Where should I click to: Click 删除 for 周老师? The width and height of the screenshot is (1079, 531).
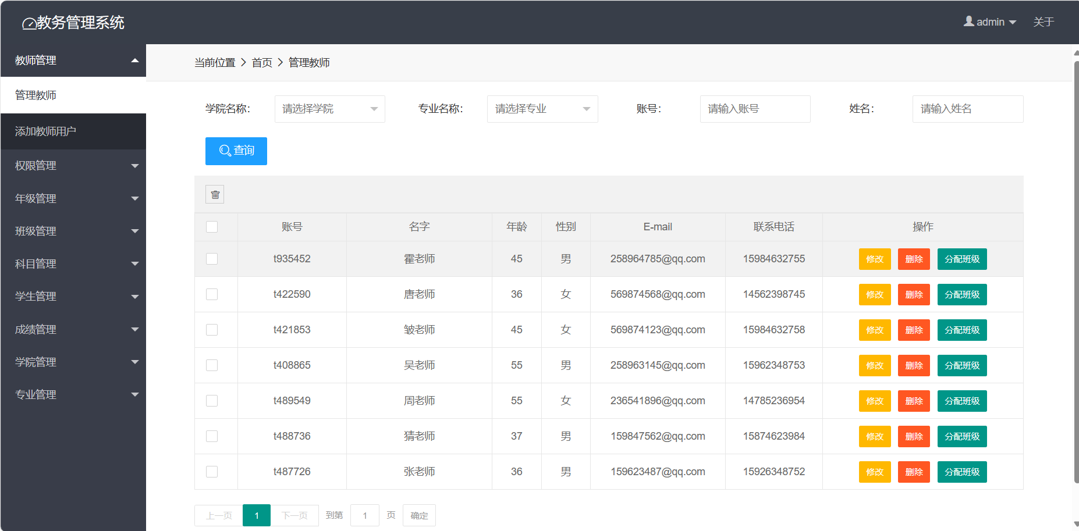tap(914, 401)
